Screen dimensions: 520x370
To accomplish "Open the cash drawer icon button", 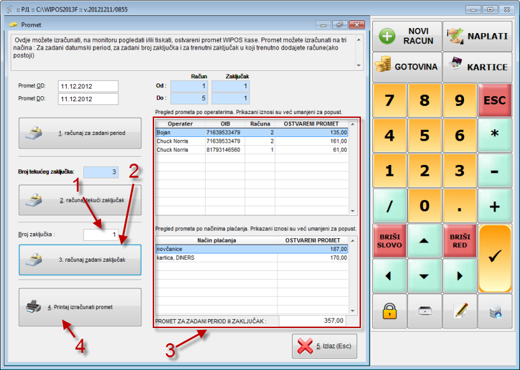I will coord(425,311).
